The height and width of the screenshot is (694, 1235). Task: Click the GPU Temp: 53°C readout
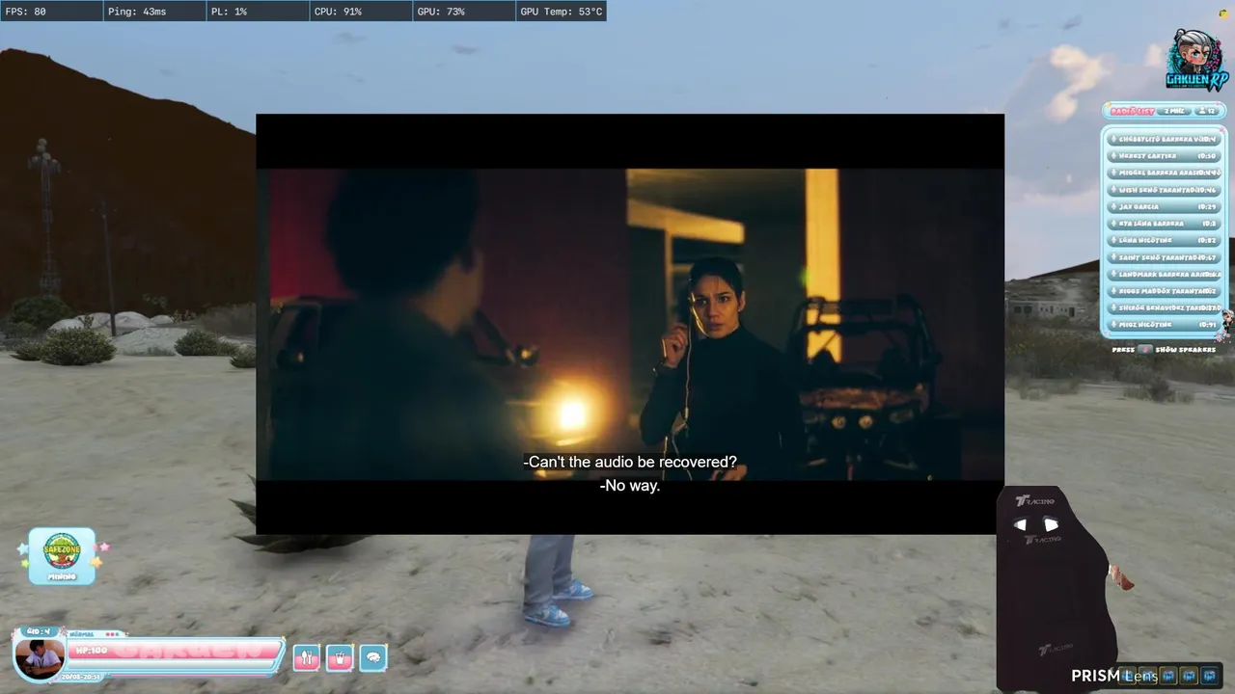click(x=561, y=12)
